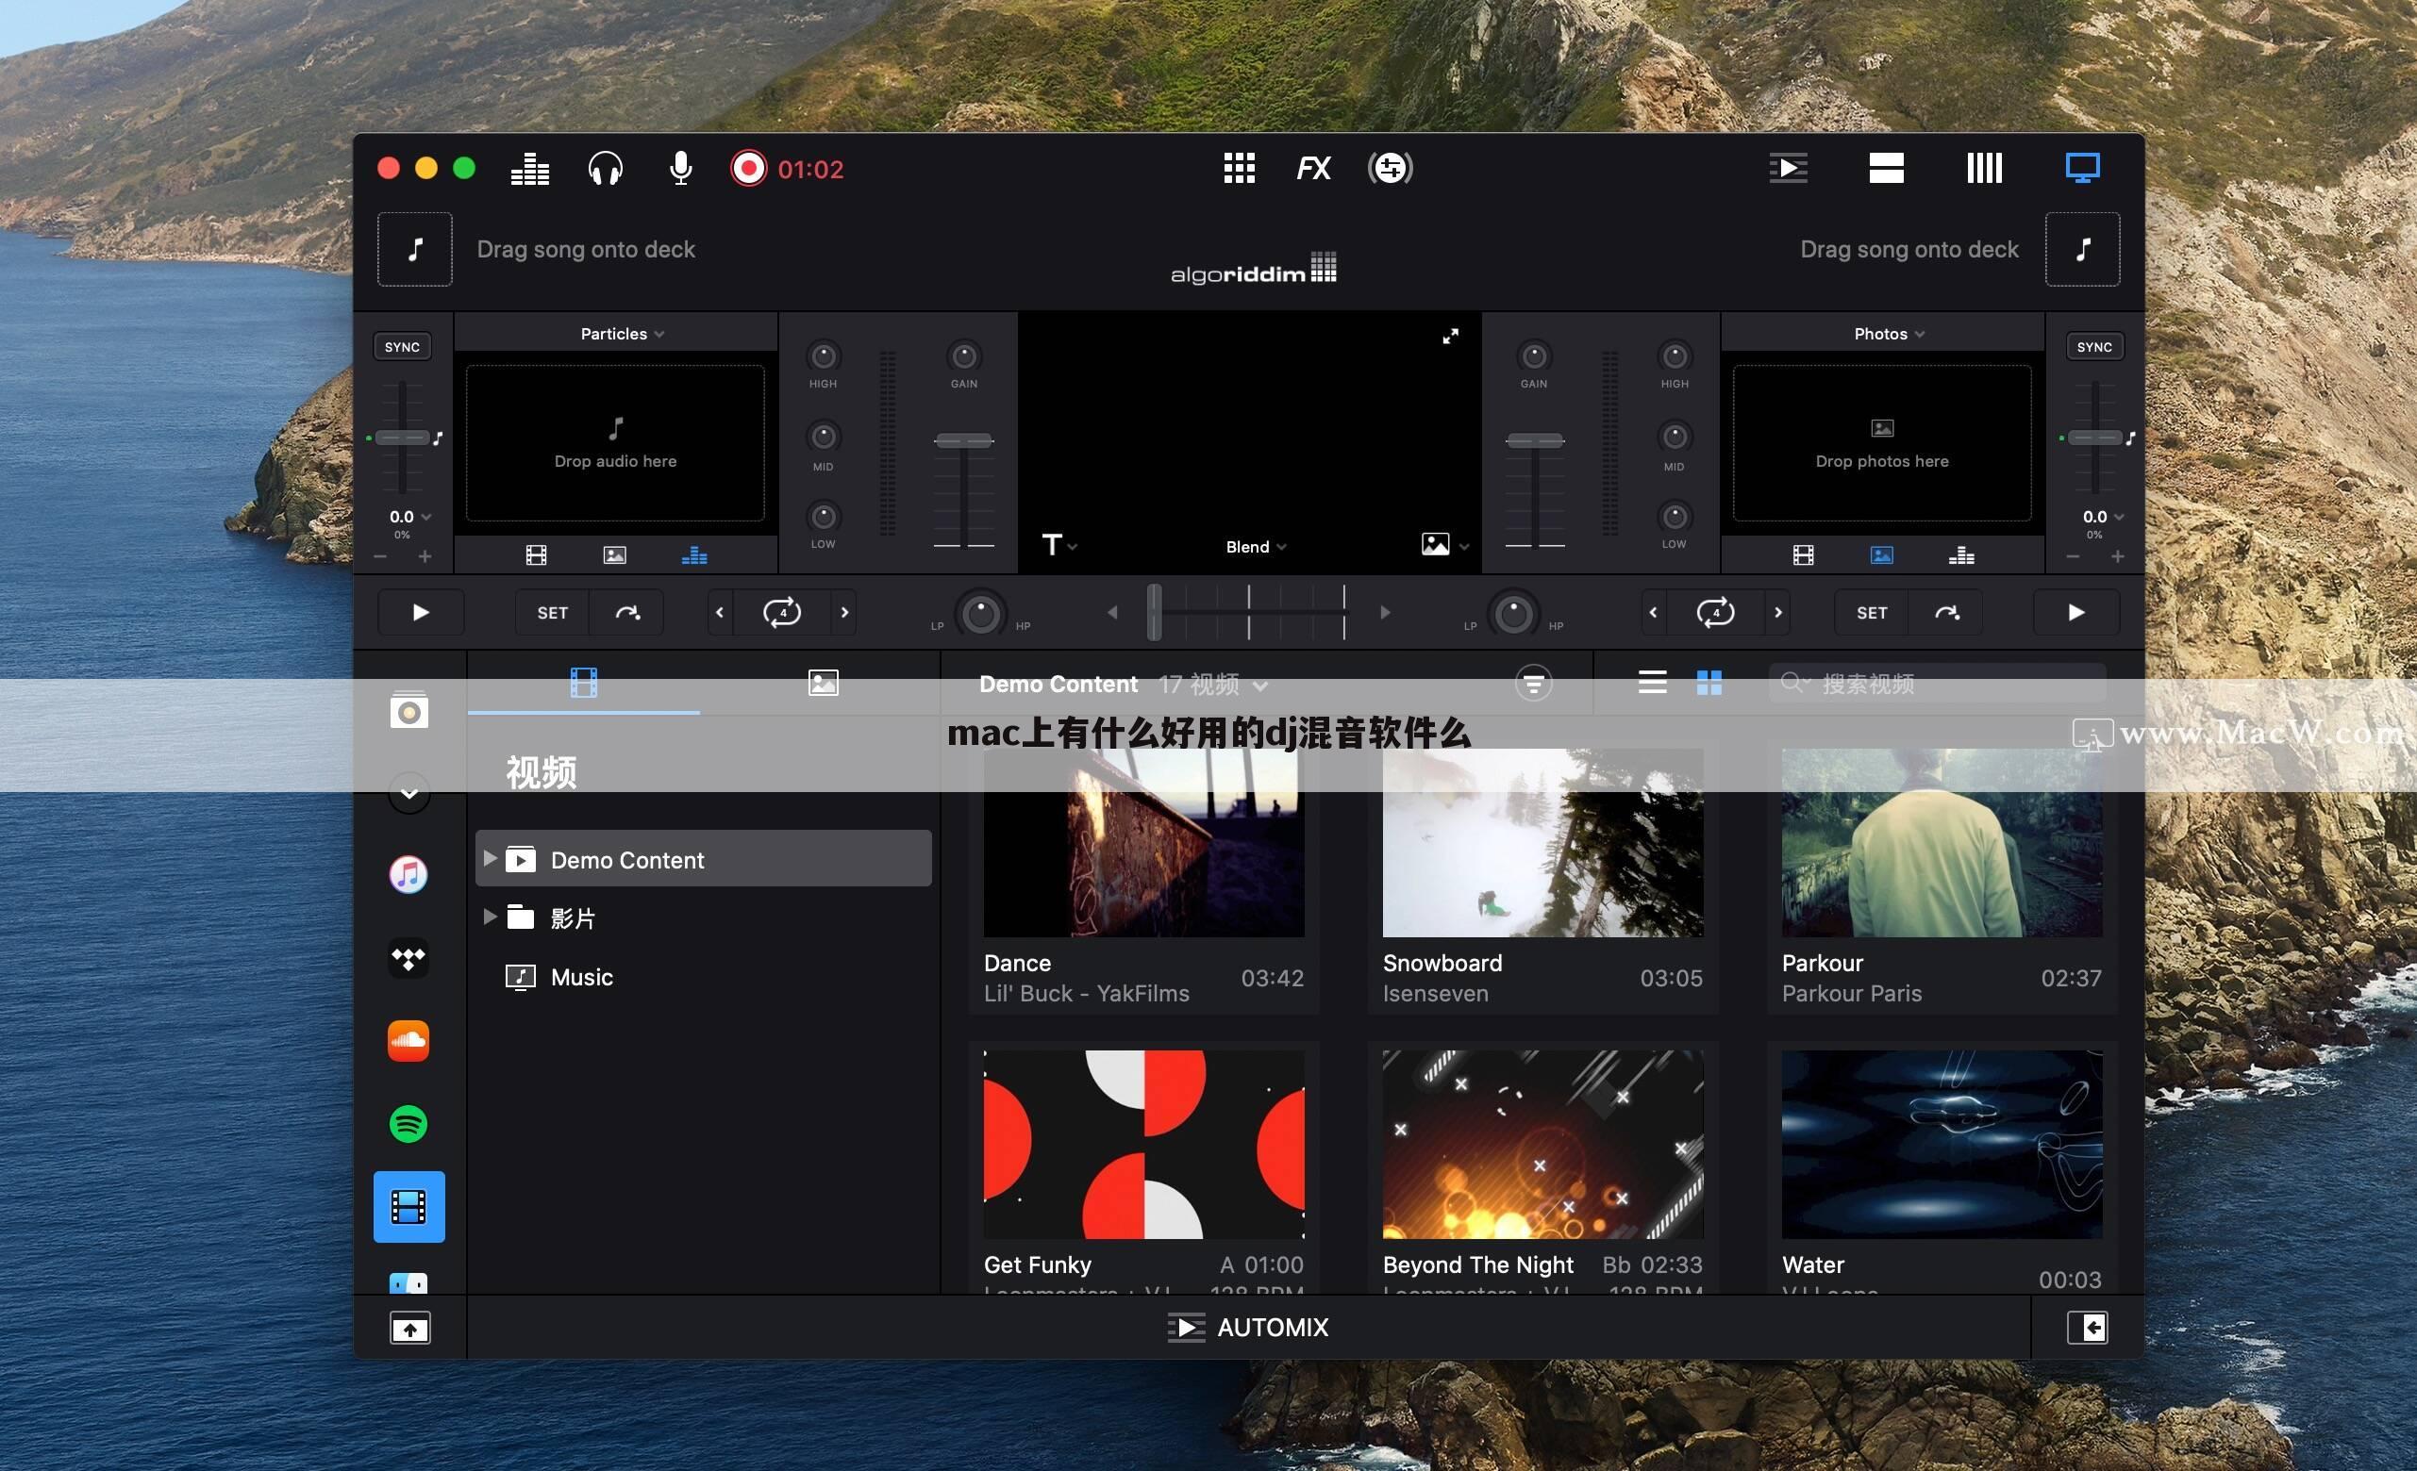Select left deck video film-strip mode
This screenshot has width=2417, height=1471.
pos(536,556)
